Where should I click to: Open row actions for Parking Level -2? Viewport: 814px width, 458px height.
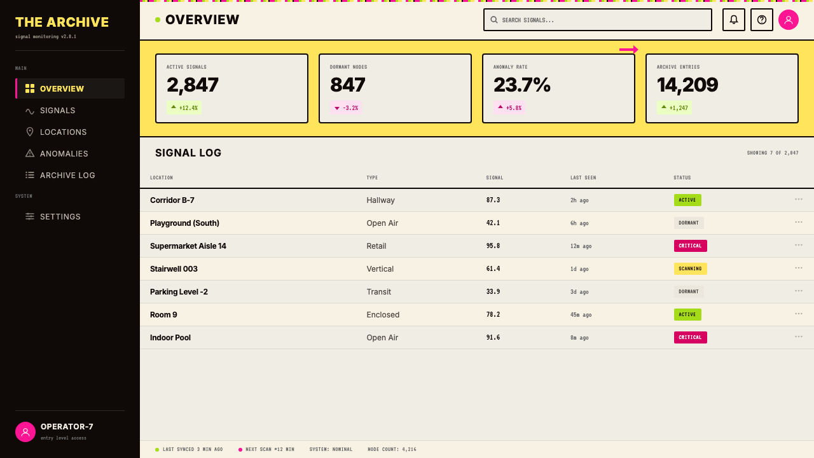(799, 291)
